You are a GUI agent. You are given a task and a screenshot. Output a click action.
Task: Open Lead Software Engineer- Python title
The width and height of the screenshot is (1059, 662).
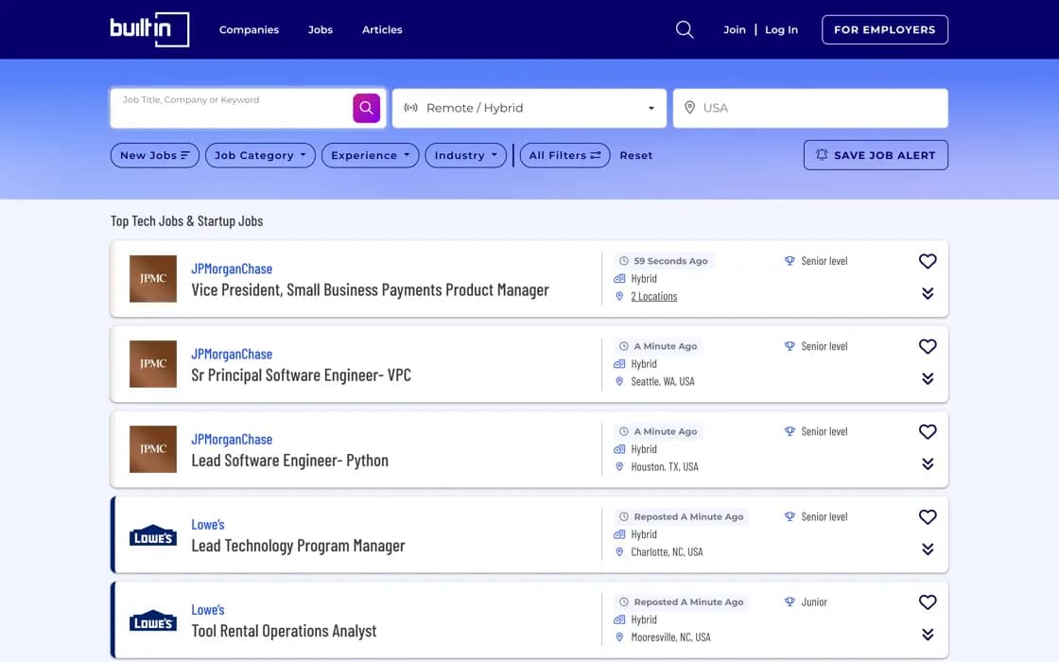(289, 460)
